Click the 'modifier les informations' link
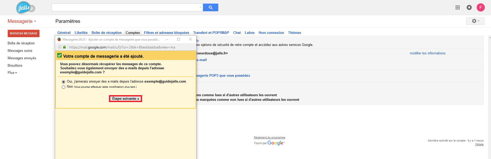Viewport: 491px width, 159px height. (427, 53)
